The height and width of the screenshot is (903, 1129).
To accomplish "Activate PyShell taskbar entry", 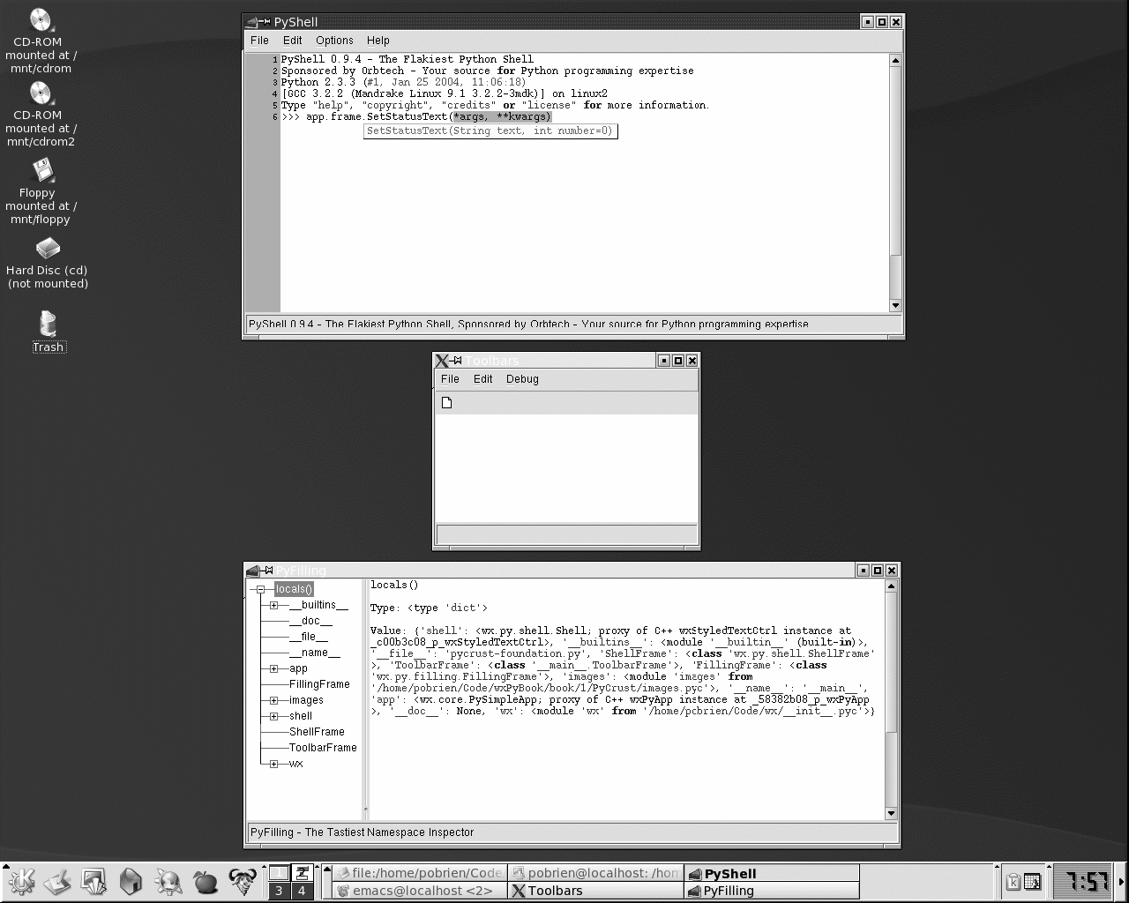I will point(772,873).
